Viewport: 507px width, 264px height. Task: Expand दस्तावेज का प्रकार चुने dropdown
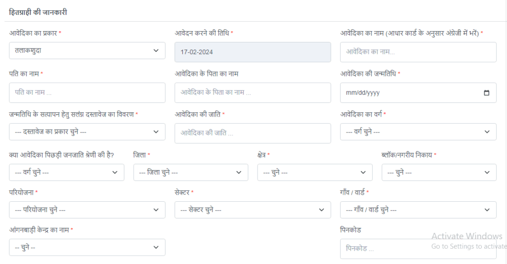click(x=87, y=132)
